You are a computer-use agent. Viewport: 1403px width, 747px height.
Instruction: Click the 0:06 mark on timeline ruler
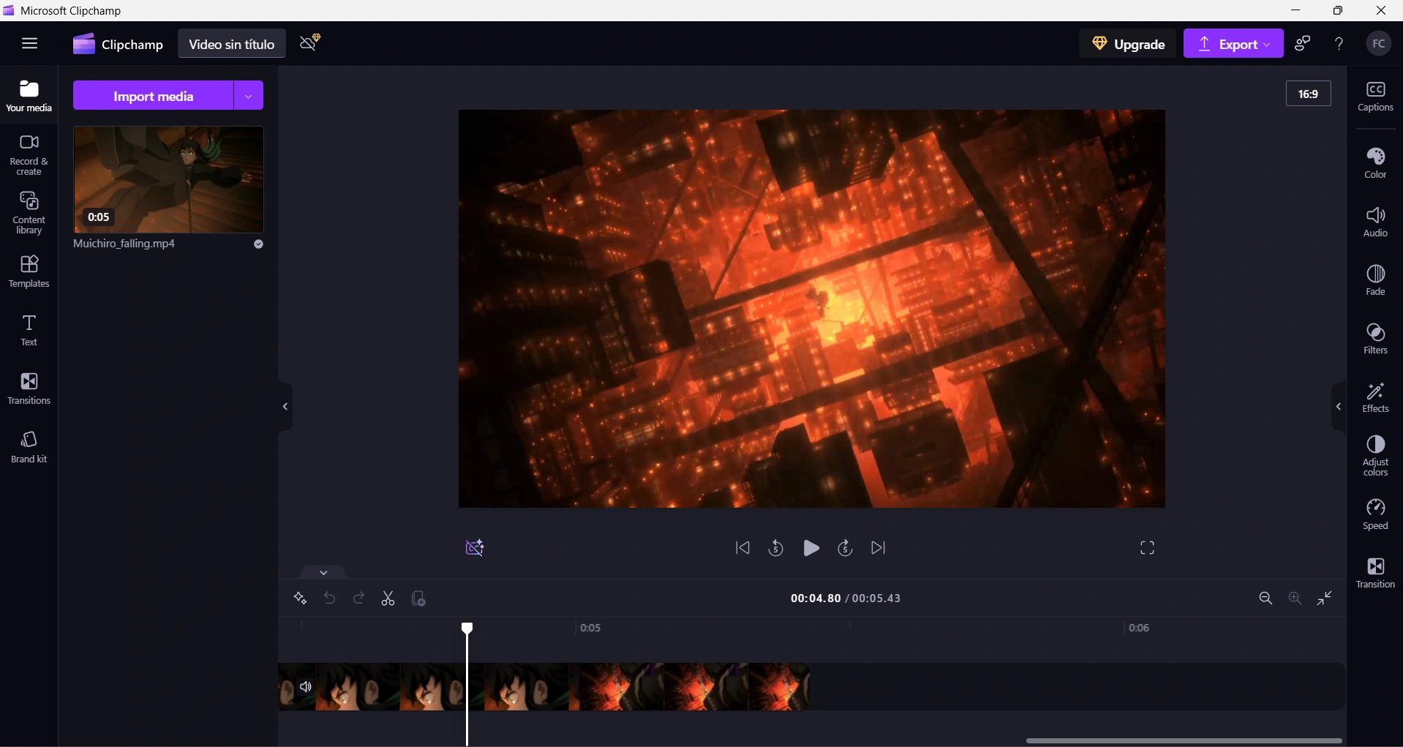(x=1139, y=628)
